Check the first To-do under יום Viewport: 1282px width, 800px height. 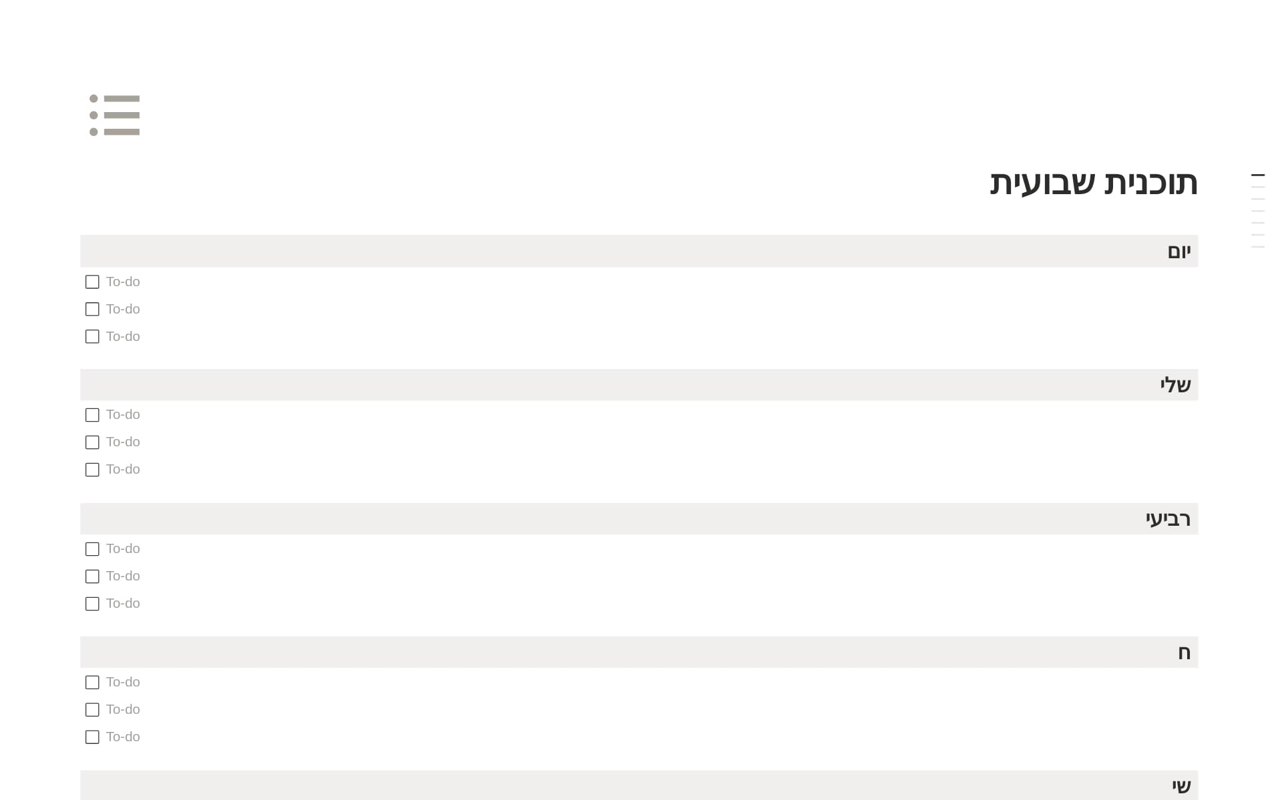pos(92,282)
